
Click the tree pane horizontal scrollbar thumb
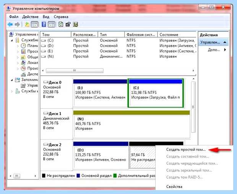coord(16,176)
